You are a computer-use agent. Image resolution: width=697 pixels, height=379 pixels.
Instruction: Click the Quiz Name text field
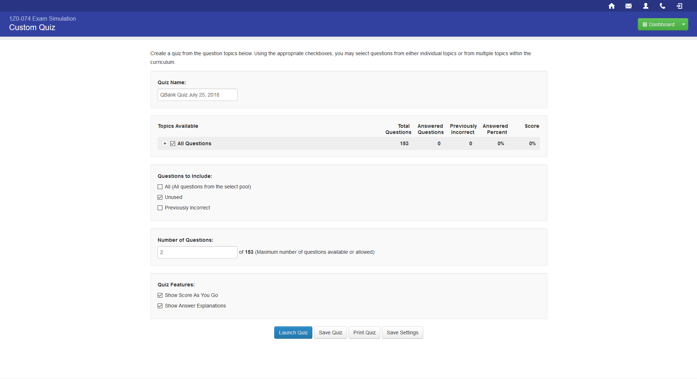pos(197,95)
